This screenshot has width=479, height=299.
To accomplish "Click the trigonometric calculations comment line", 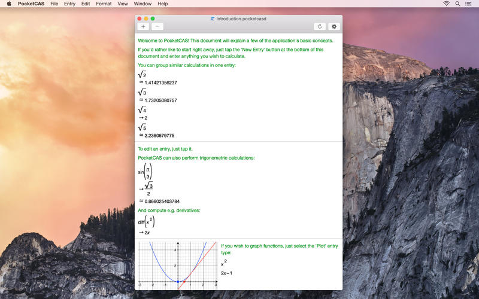I will click(x=196, y=158).
